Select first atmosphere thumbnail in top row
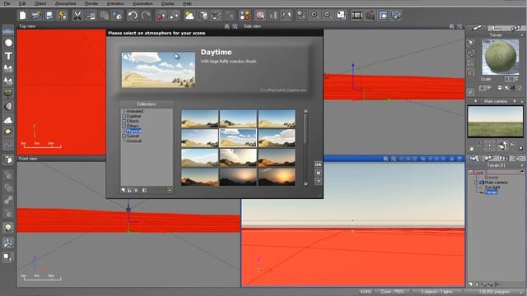527x296 pixels. click(x=199, y=118)
